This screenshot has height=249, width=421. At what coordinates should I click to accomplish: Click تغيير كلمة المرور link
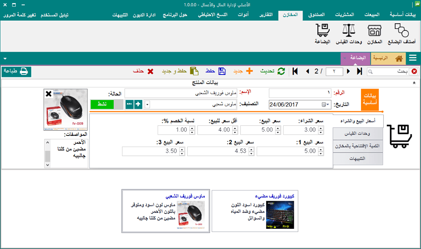pyautogui.click(x=19, y=15)
